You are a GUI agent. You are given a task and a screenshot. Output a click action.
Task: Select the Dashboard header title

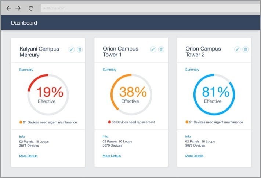24,23
